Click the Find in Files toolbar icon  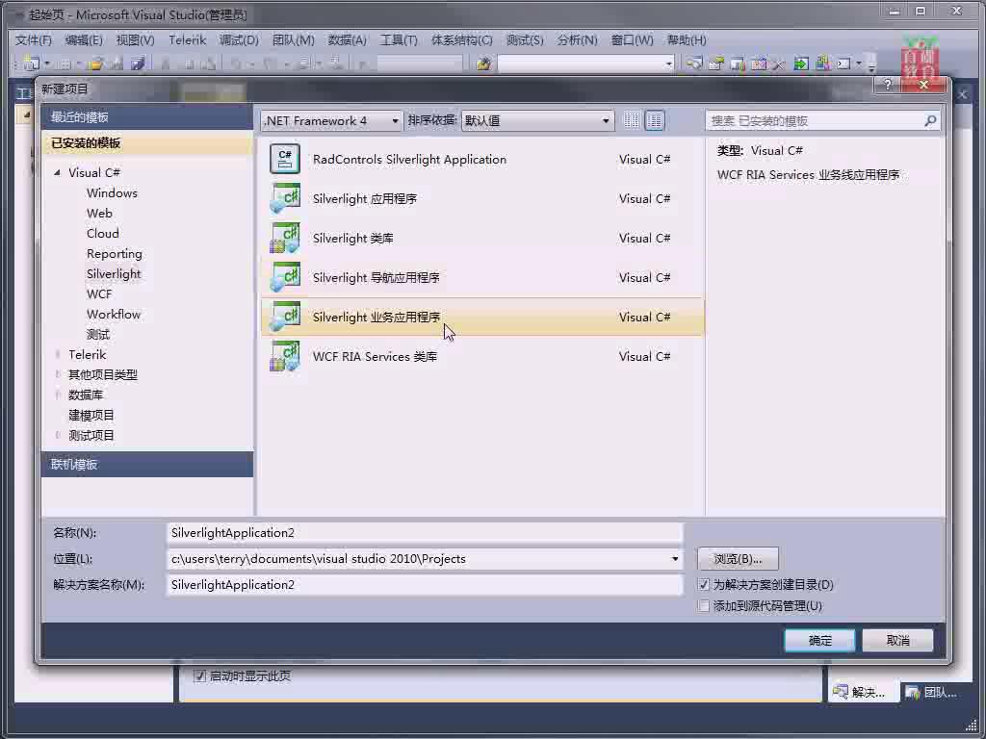tap(483, 64)
